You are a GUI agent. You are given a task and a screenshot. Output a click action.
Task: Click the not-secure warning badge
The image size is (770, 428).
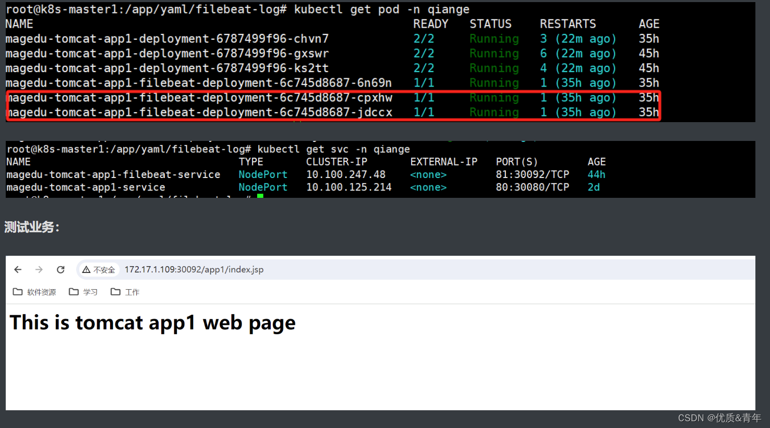(99, 269)
